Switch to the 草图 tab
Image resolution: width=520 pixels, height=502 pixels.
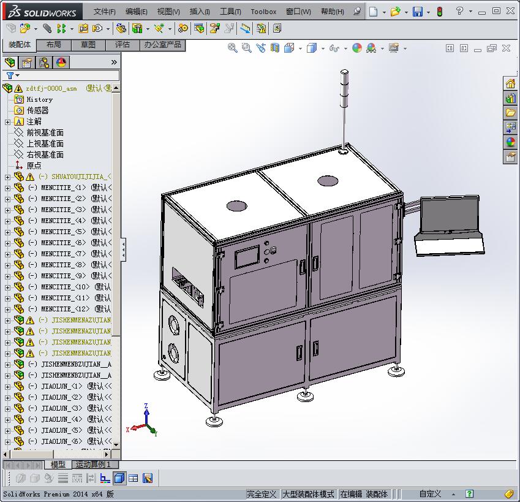pos(88,45)
